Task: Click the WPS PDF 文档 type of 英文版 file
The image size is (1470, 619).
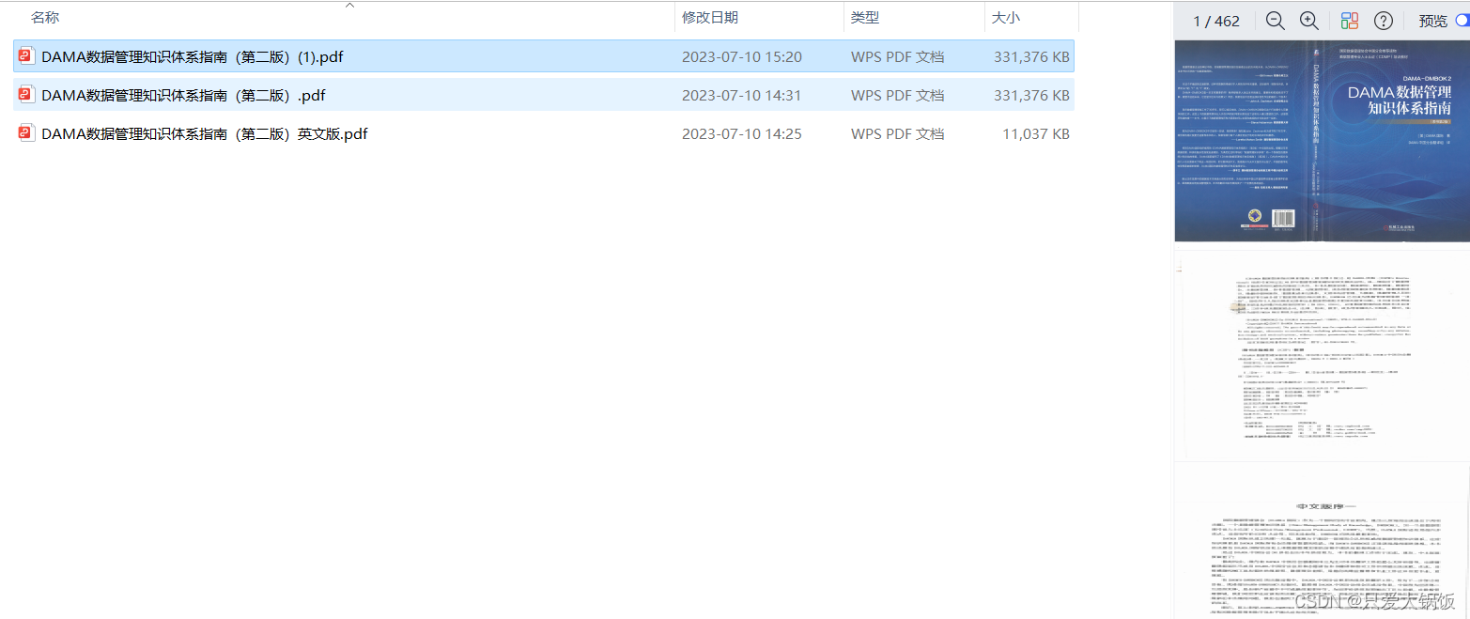Action: tap(898, 133)
